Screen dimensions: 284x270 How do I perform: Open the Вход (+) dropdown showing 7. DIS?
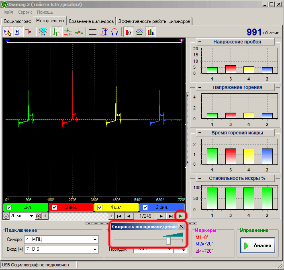[x=95, y=249]
